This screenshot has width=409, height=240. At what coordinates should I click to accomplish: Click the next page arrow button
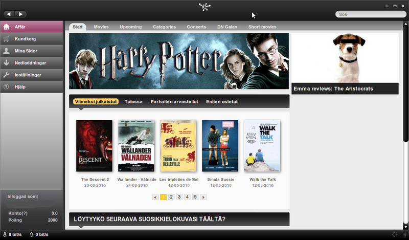pyautogui.click(x=203, y=197)
